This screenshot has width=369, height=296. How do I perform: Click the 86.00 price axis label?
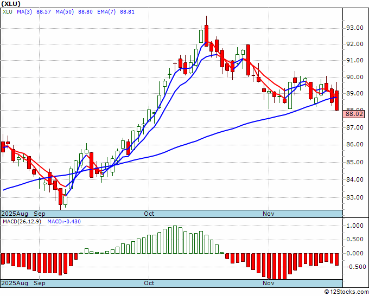(354, 145)
